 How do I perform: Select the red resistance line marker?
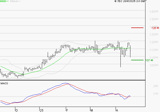point(137,28)
